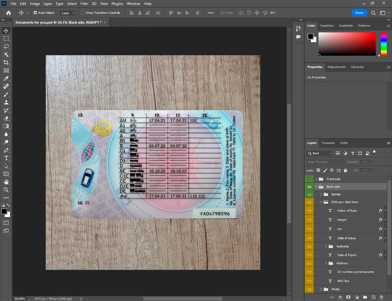Choose the Crop tool

(x=6, y=63)
